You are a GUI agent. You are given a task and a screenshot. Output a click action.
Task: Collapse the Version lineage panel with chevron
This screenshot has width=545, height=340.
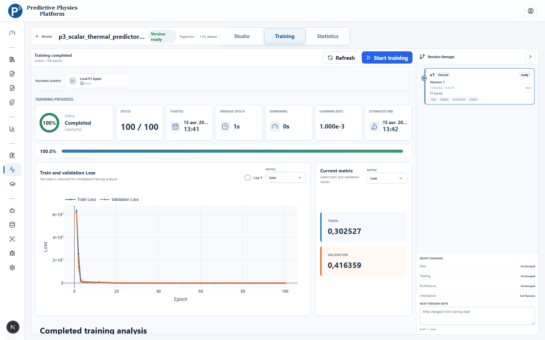tap(530, 57)
